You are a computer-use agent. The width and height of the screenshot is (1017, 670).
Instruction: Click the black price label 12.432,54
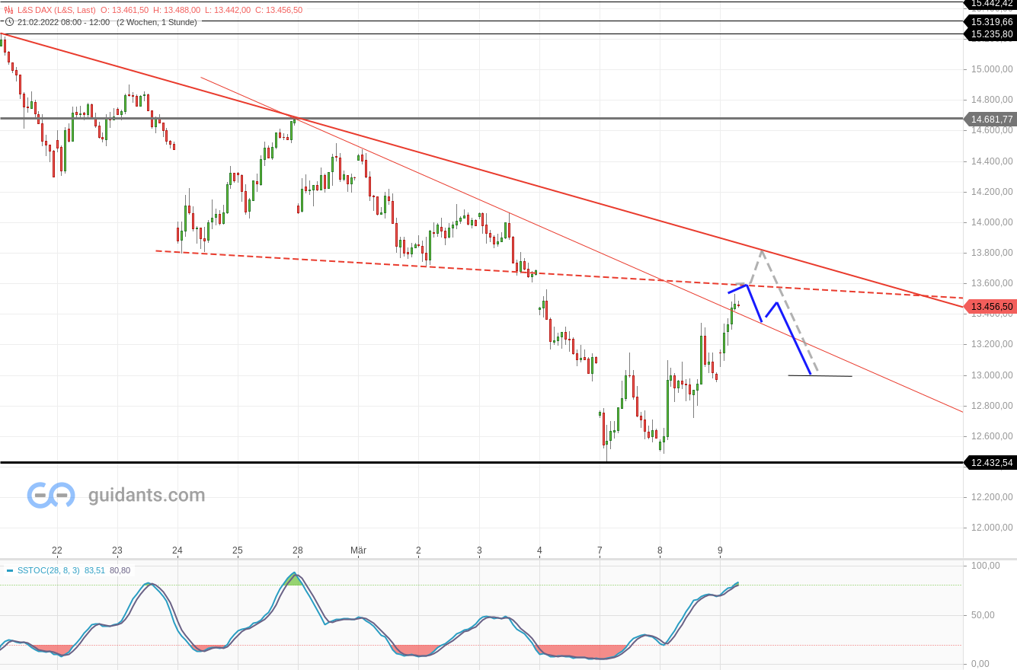[x=990, y=463]
